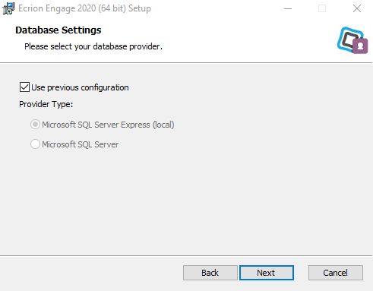Viewport: 373px width, 291px height.
Task: Cancel the Ecrion Engage setup
Action: (x=335, y=273)
